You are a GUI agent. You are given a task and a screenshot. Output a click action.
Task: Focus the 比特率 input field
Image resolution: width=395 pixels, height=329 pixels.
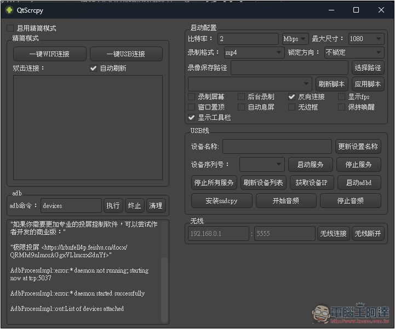point(248,39)
